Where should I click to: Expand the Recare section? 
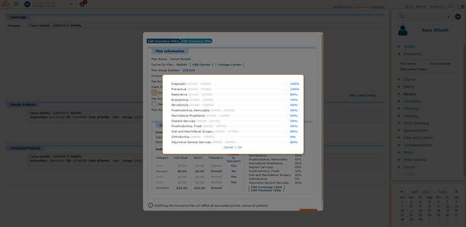[x=409, y=94]
